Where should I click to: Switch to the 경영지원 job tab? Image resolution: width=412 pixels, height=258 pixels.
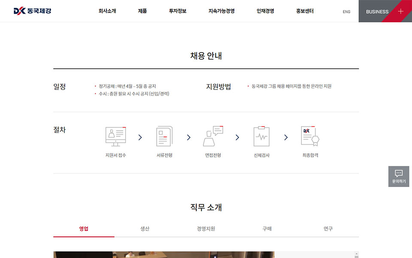pyautogui.click(x=206, y=229)
